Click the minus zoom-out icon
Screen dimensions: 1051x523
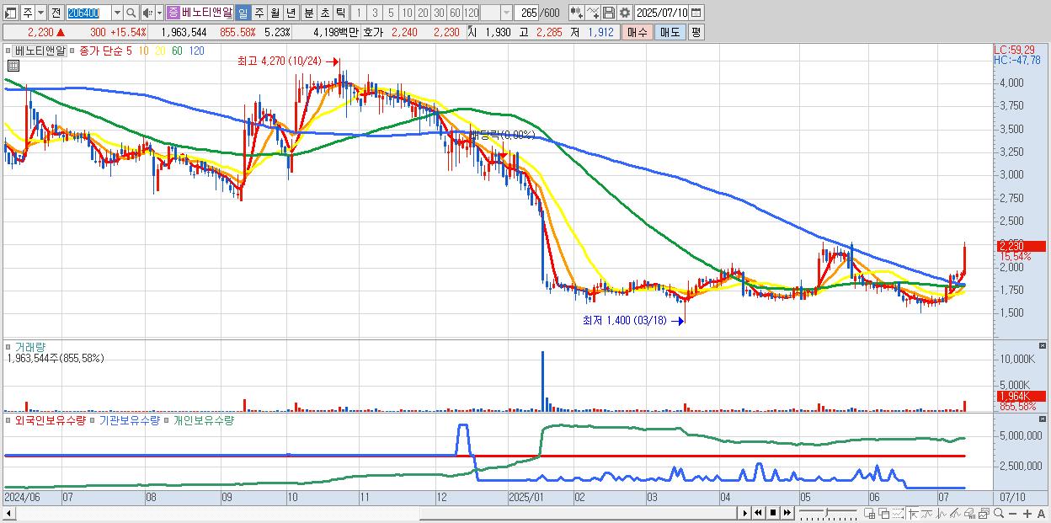[1013, 514]
